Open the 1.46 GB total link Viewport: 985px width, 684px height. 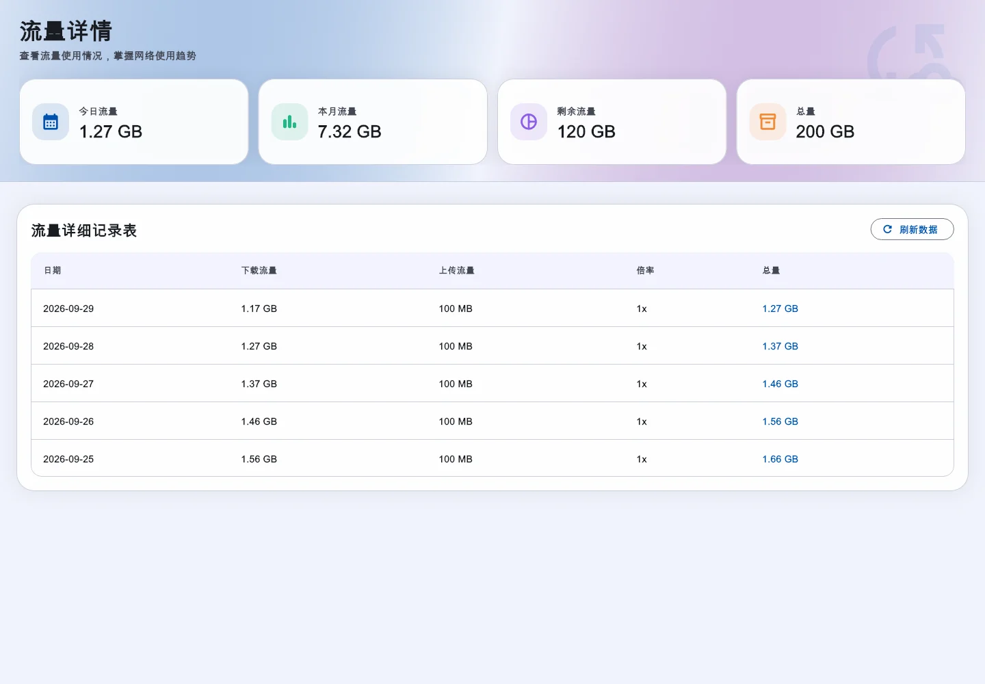coord(780,384)
